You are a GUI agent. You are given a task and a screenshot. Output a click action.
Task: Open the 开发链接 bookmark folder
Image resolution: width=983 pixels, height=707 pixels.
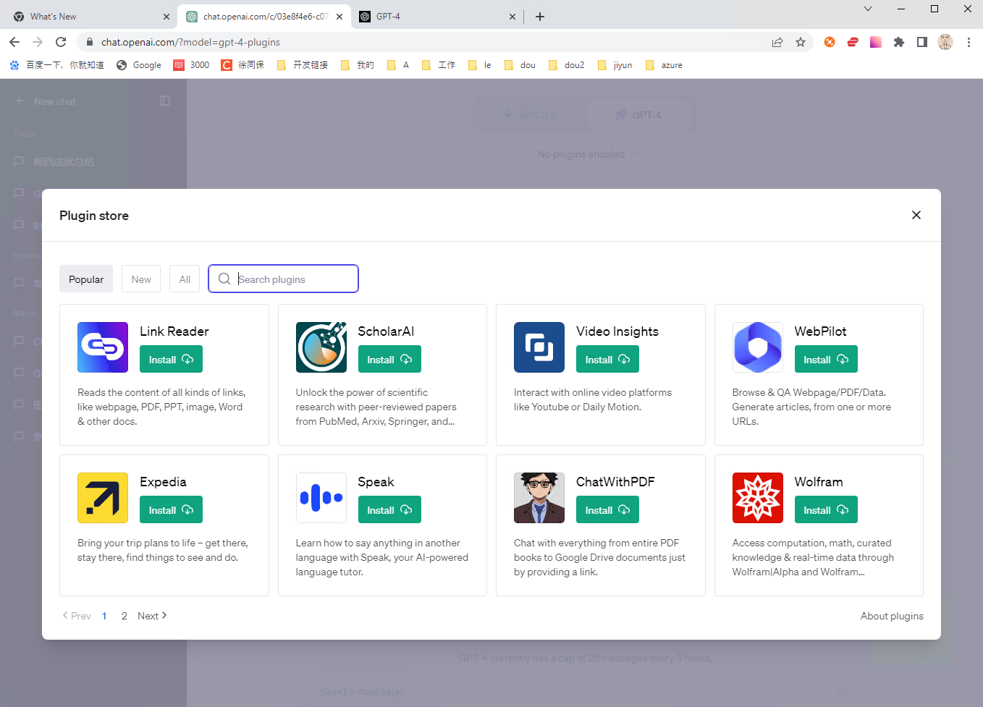pos(303,65)
